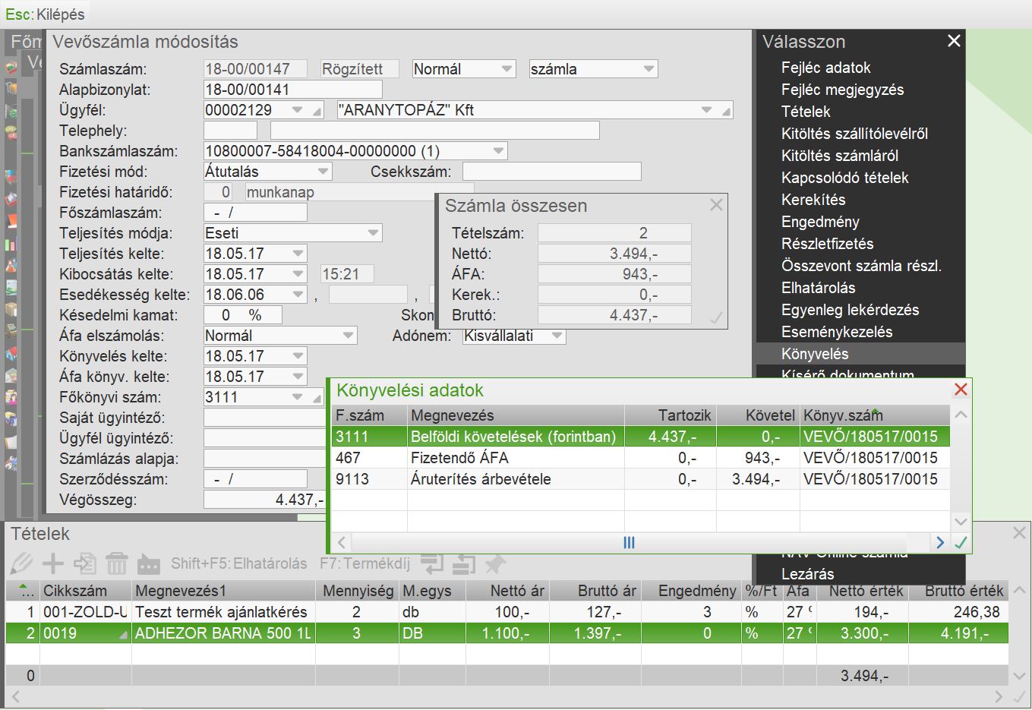Click the trash delete icon in Tételek
Viewport: 1032px width, 710px height.
tap(116, 563)
